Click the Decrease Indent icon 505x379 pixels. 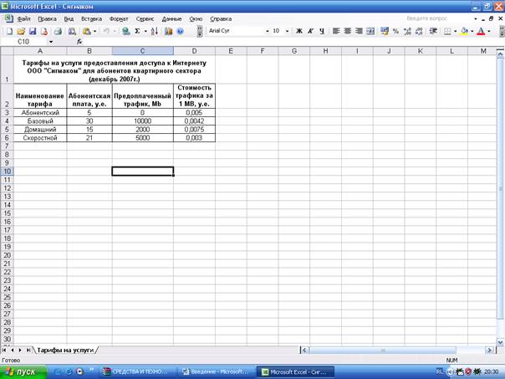[433, 31]
